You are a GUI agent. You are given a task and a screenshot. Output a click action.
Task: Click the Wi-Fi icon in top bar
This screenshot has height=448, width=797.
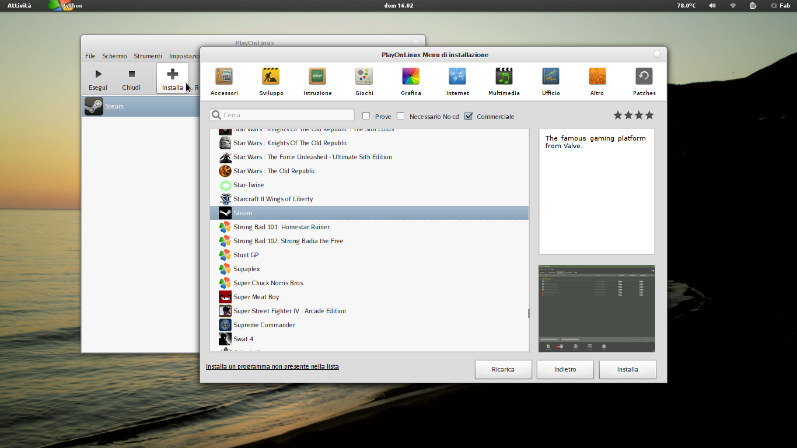click(x=733, y=5)
